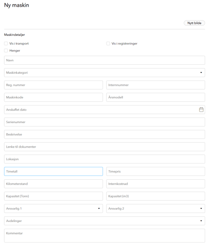Focus the Navn text field
Screen dimensions: 209x244
[104, 60]
